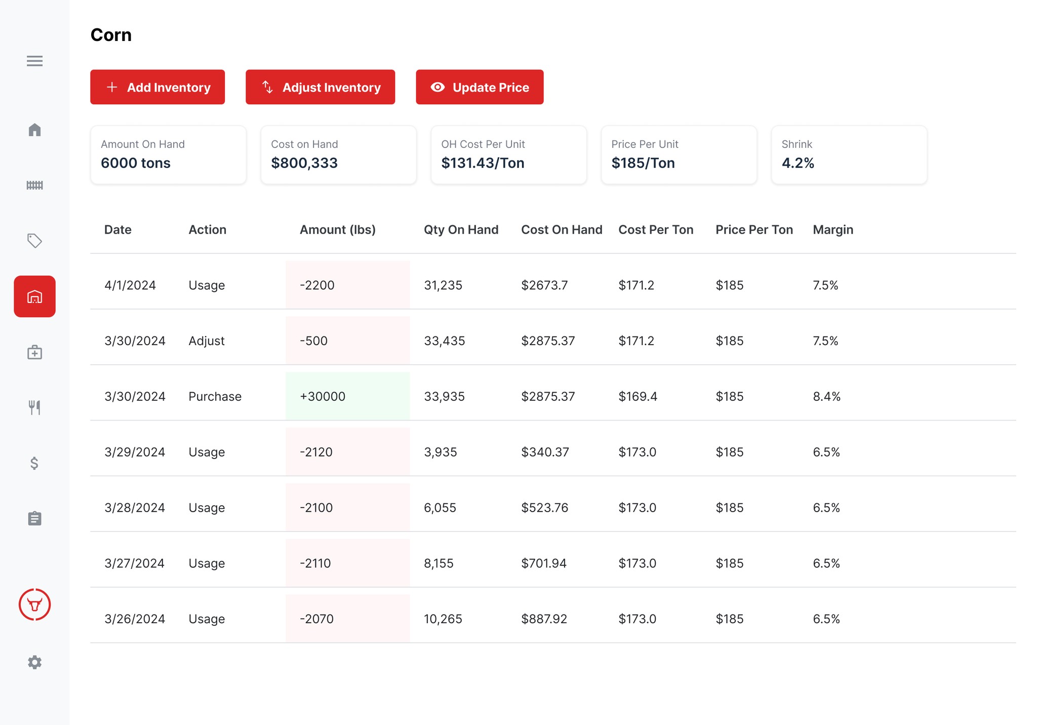1037x725 pixels.
Task: Open the hamburger navigation menu
Action: pyautogui.click(x=34, y=61)
